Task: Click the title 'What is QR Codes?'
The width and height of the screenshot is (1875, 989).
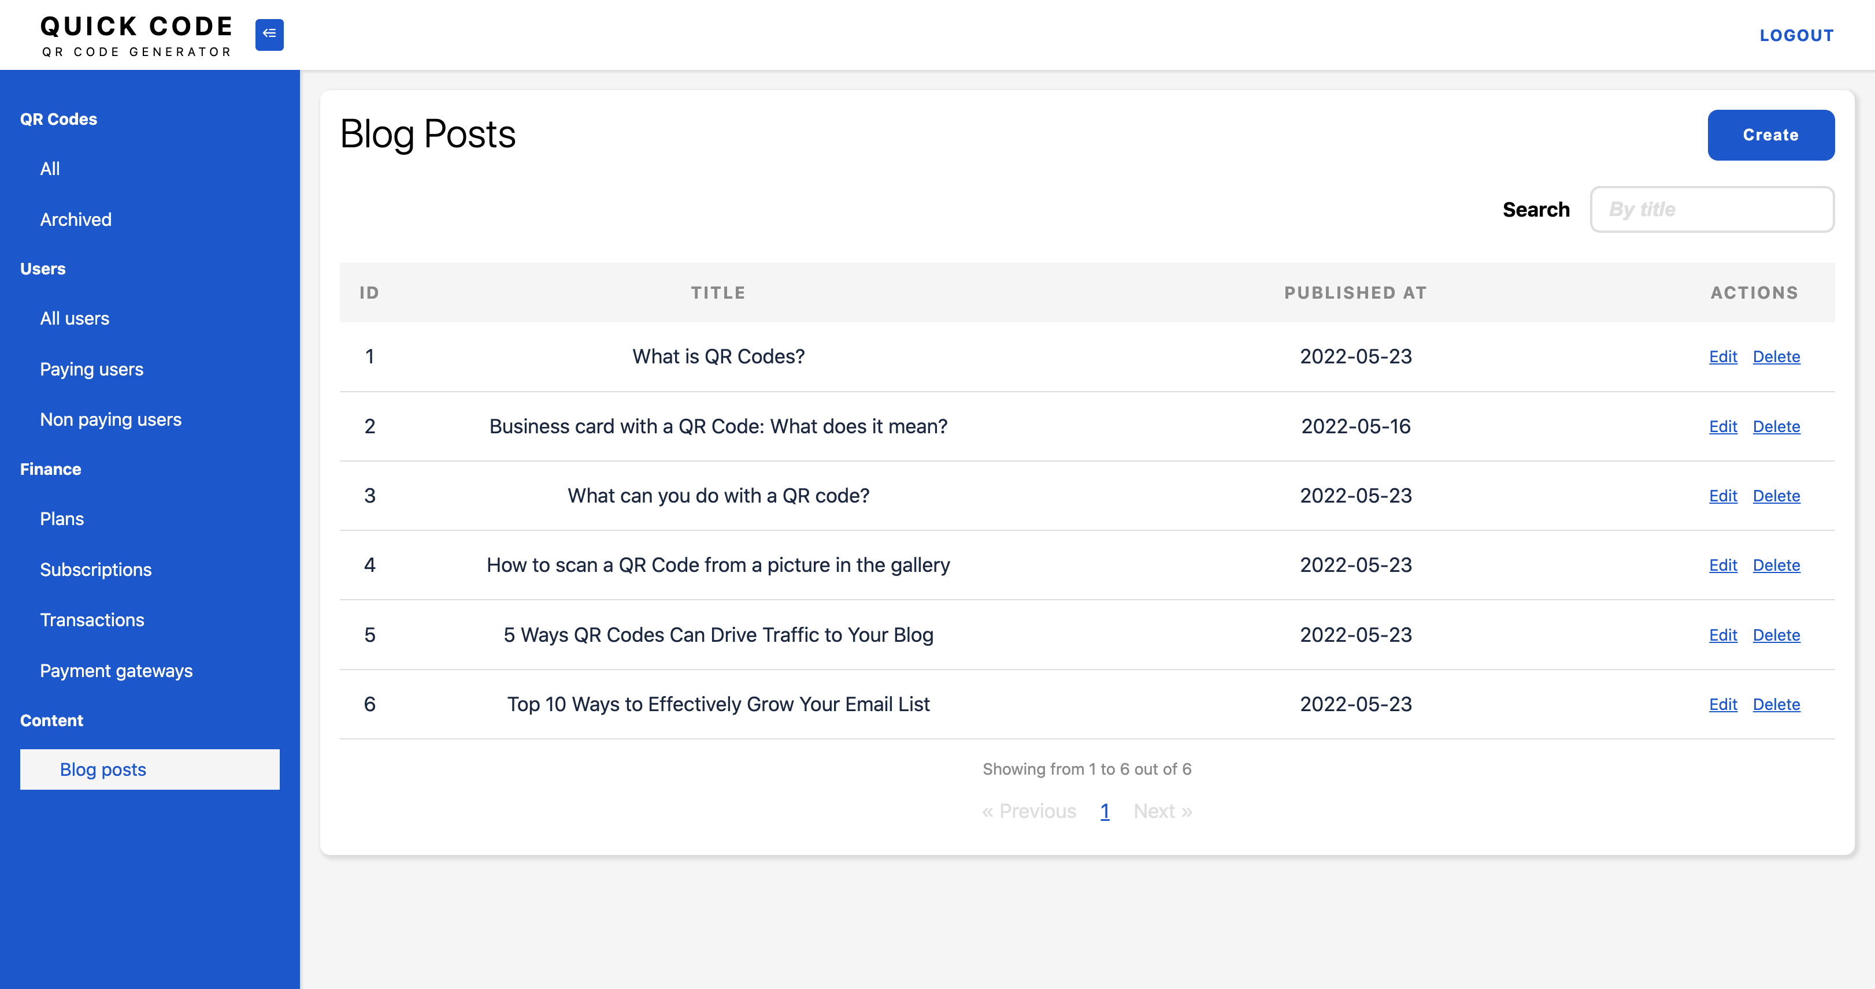Action: (x=718, y=356)
